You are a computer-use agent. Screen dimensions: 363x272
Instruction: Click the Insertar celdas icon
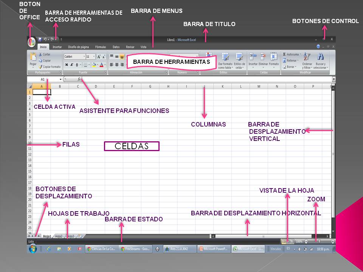(x=252, y=57)
